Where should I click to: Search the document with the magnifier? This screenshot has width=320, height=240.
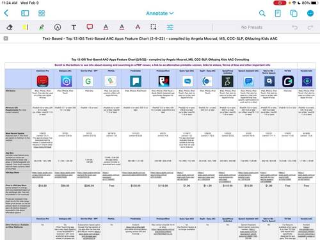[x=262, y=13]
